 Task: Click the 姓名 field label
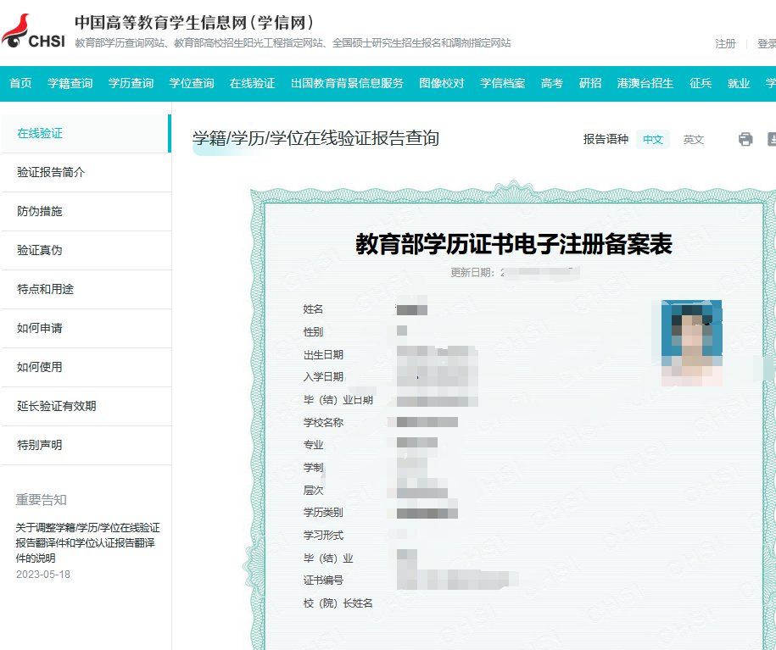(x=313, y=309)
